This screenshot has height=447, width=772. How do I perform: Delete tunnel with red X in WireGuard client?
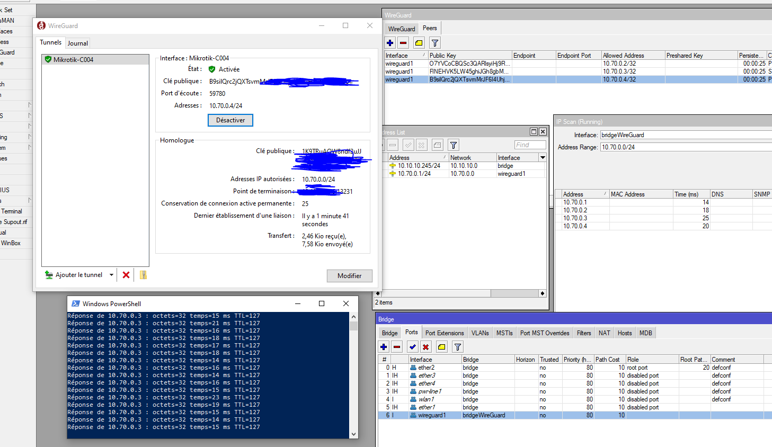[x=126, y=275]
